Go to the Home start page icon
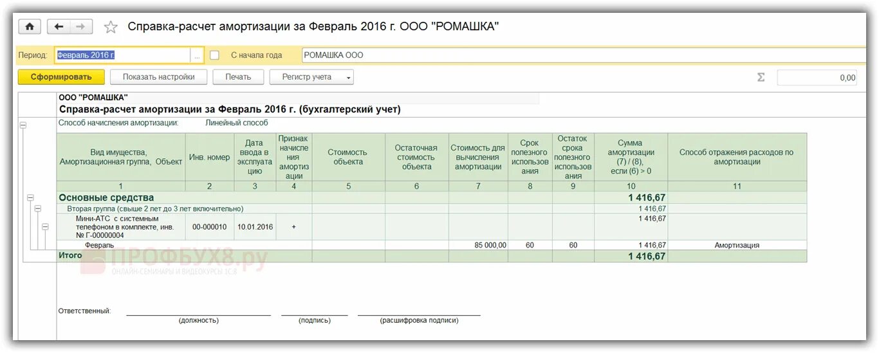This screenshot has height=353, width=879. click(x=29, y=26)
